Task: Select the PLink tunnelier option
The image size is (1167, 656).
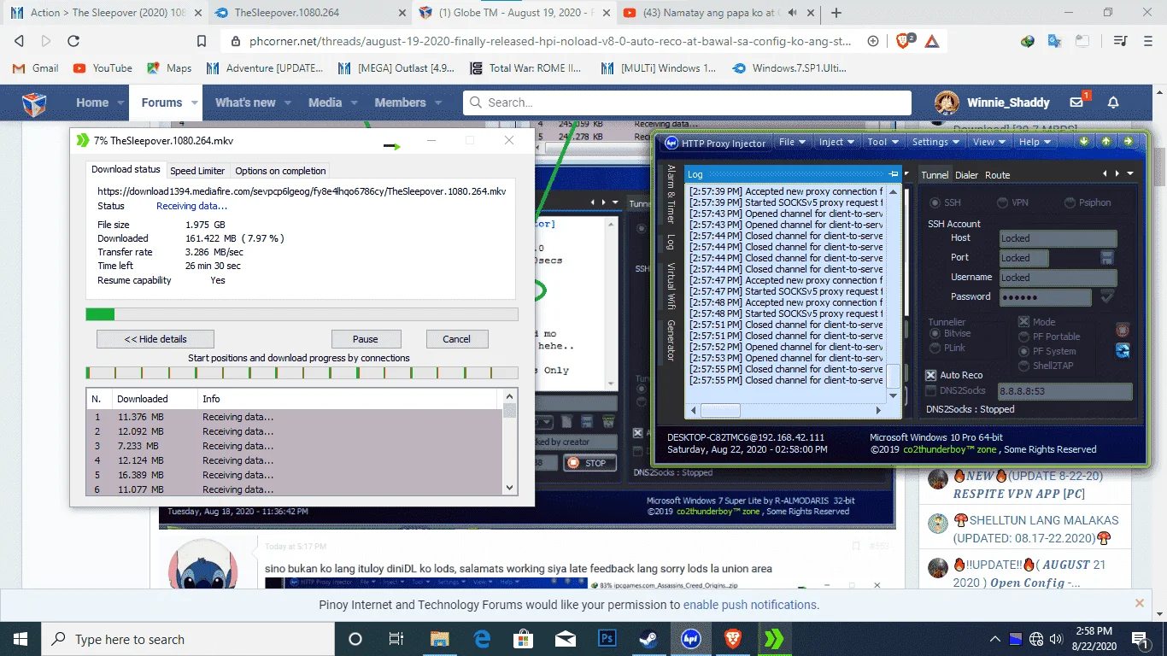Action: [x=935, y=348]
